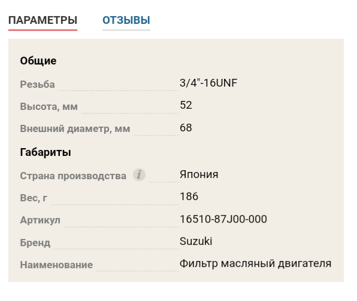The height and width of the screenshot is (301, 357).
Task: Click the Бренд label
Action: [x=35, y=242]
